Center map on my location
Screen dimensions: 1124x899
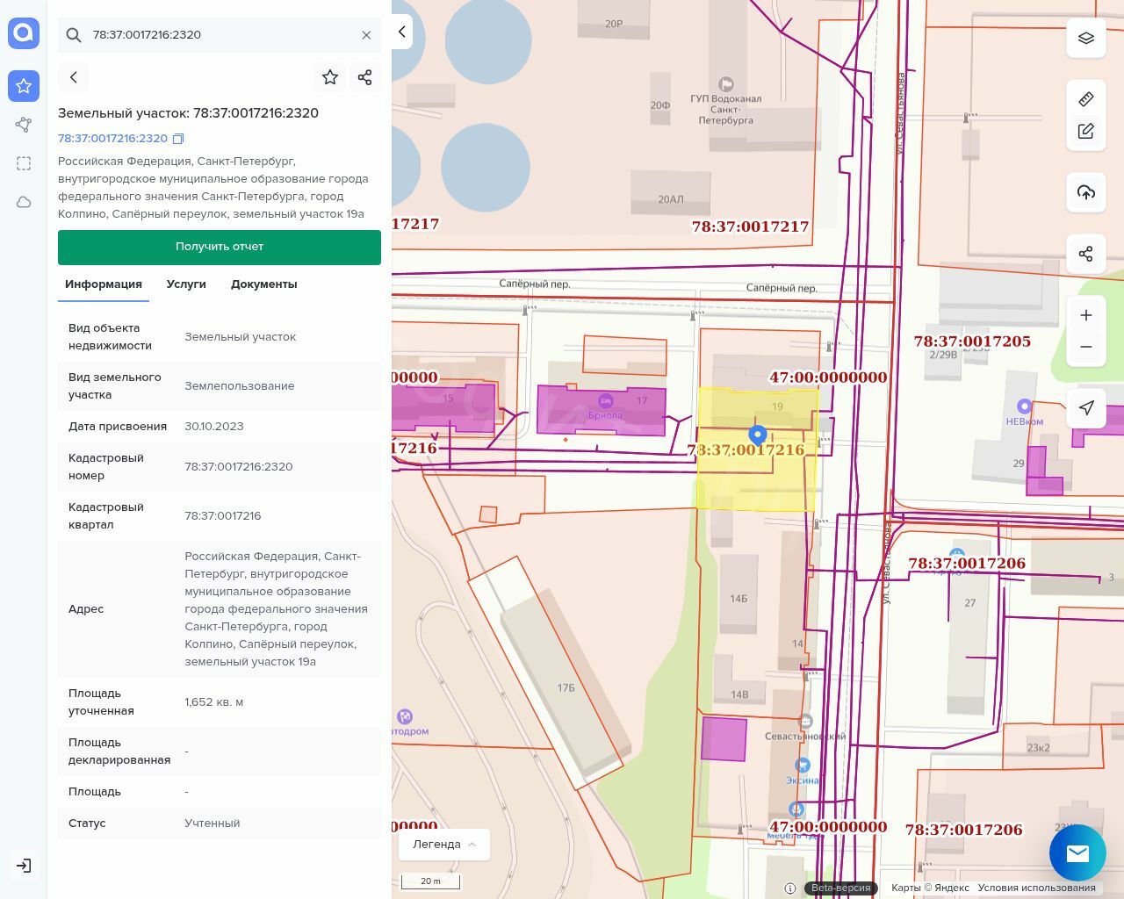(1086, 407)
